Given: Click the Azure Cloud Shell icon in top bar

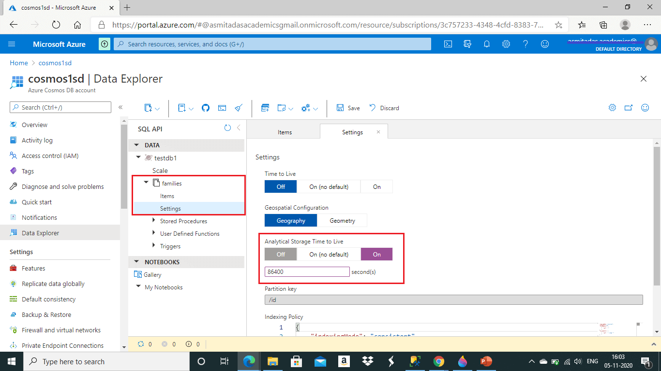Looking at the screenshot, I should pos(448,44).
